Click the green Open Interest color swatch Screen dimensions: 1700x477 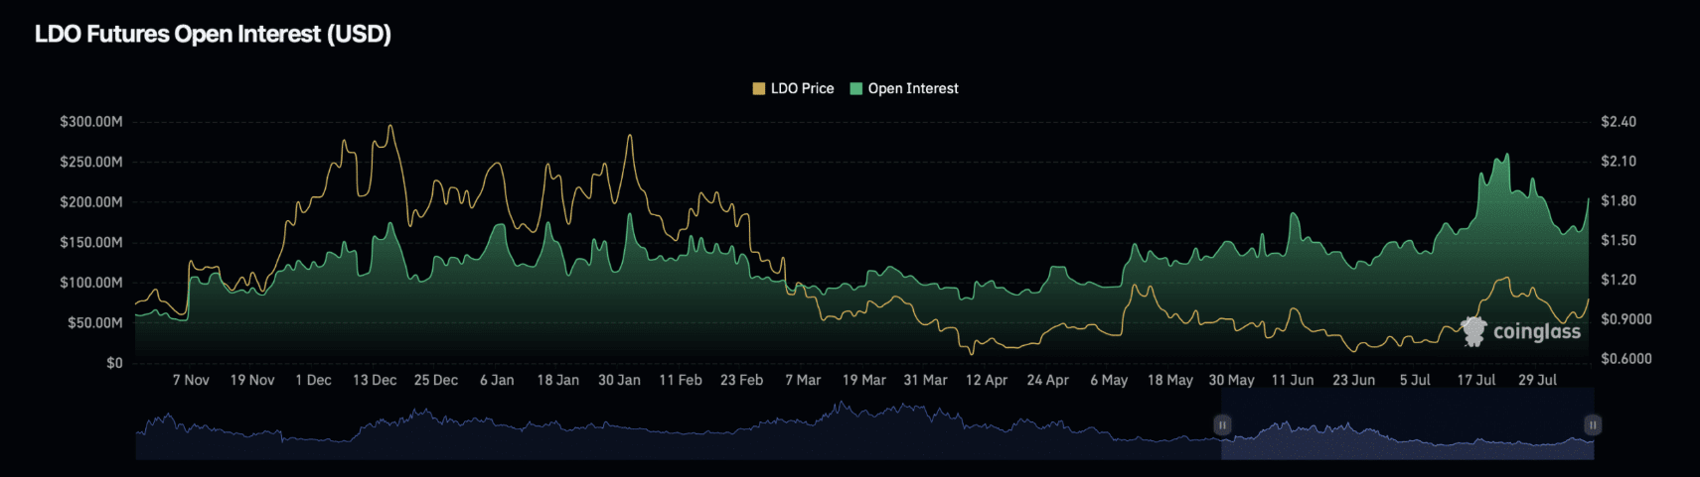pos(856,88)
